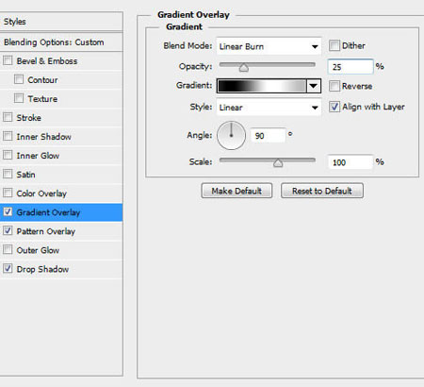The height and width of the screenshot is (387, 424).
Task: Open the gradient picker arrow
Action: pos(314,86)
